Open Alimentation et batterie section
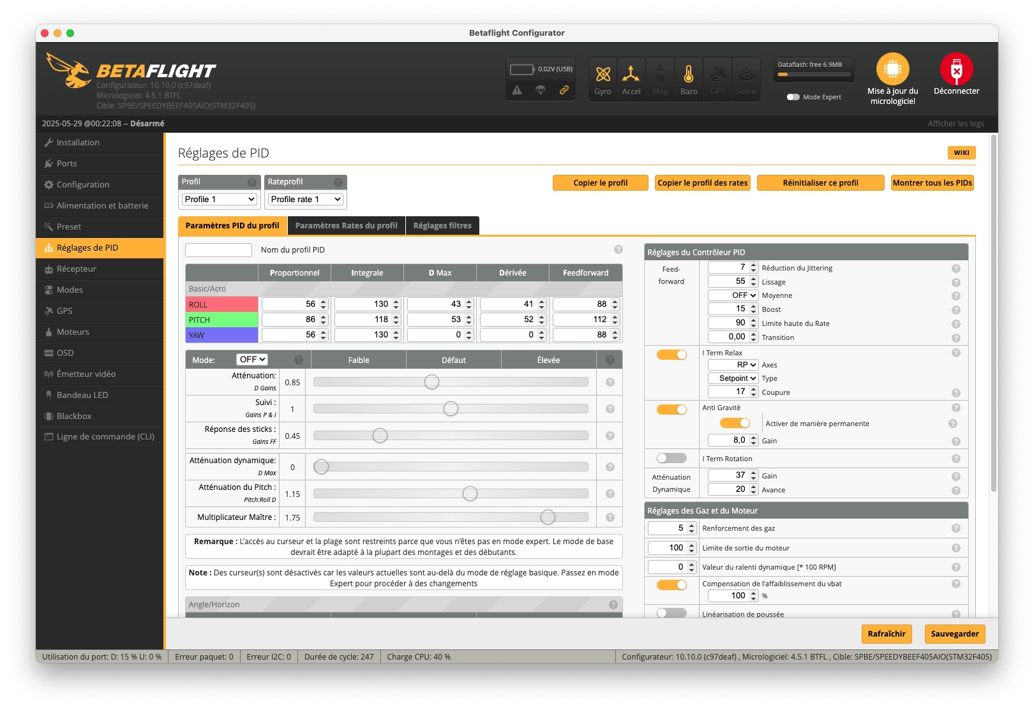Image resolution: width=1034 pixels, height=710 pixels. pos(100,206)
